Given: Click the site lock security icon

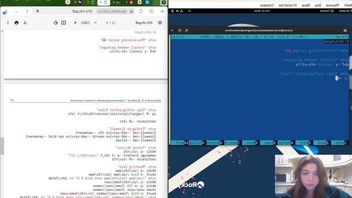Looking at the screenshot, I should 131,11.
